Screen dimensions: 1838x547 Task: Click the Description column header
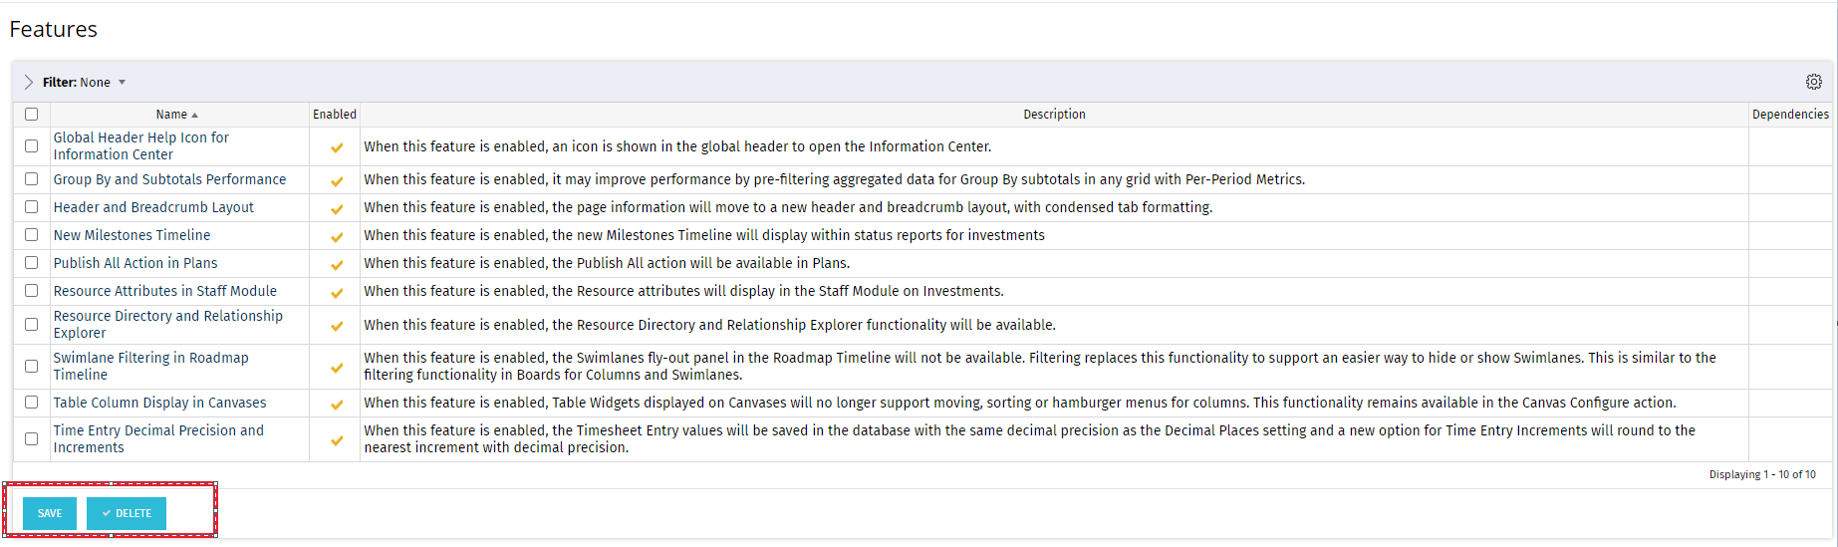1054,115
